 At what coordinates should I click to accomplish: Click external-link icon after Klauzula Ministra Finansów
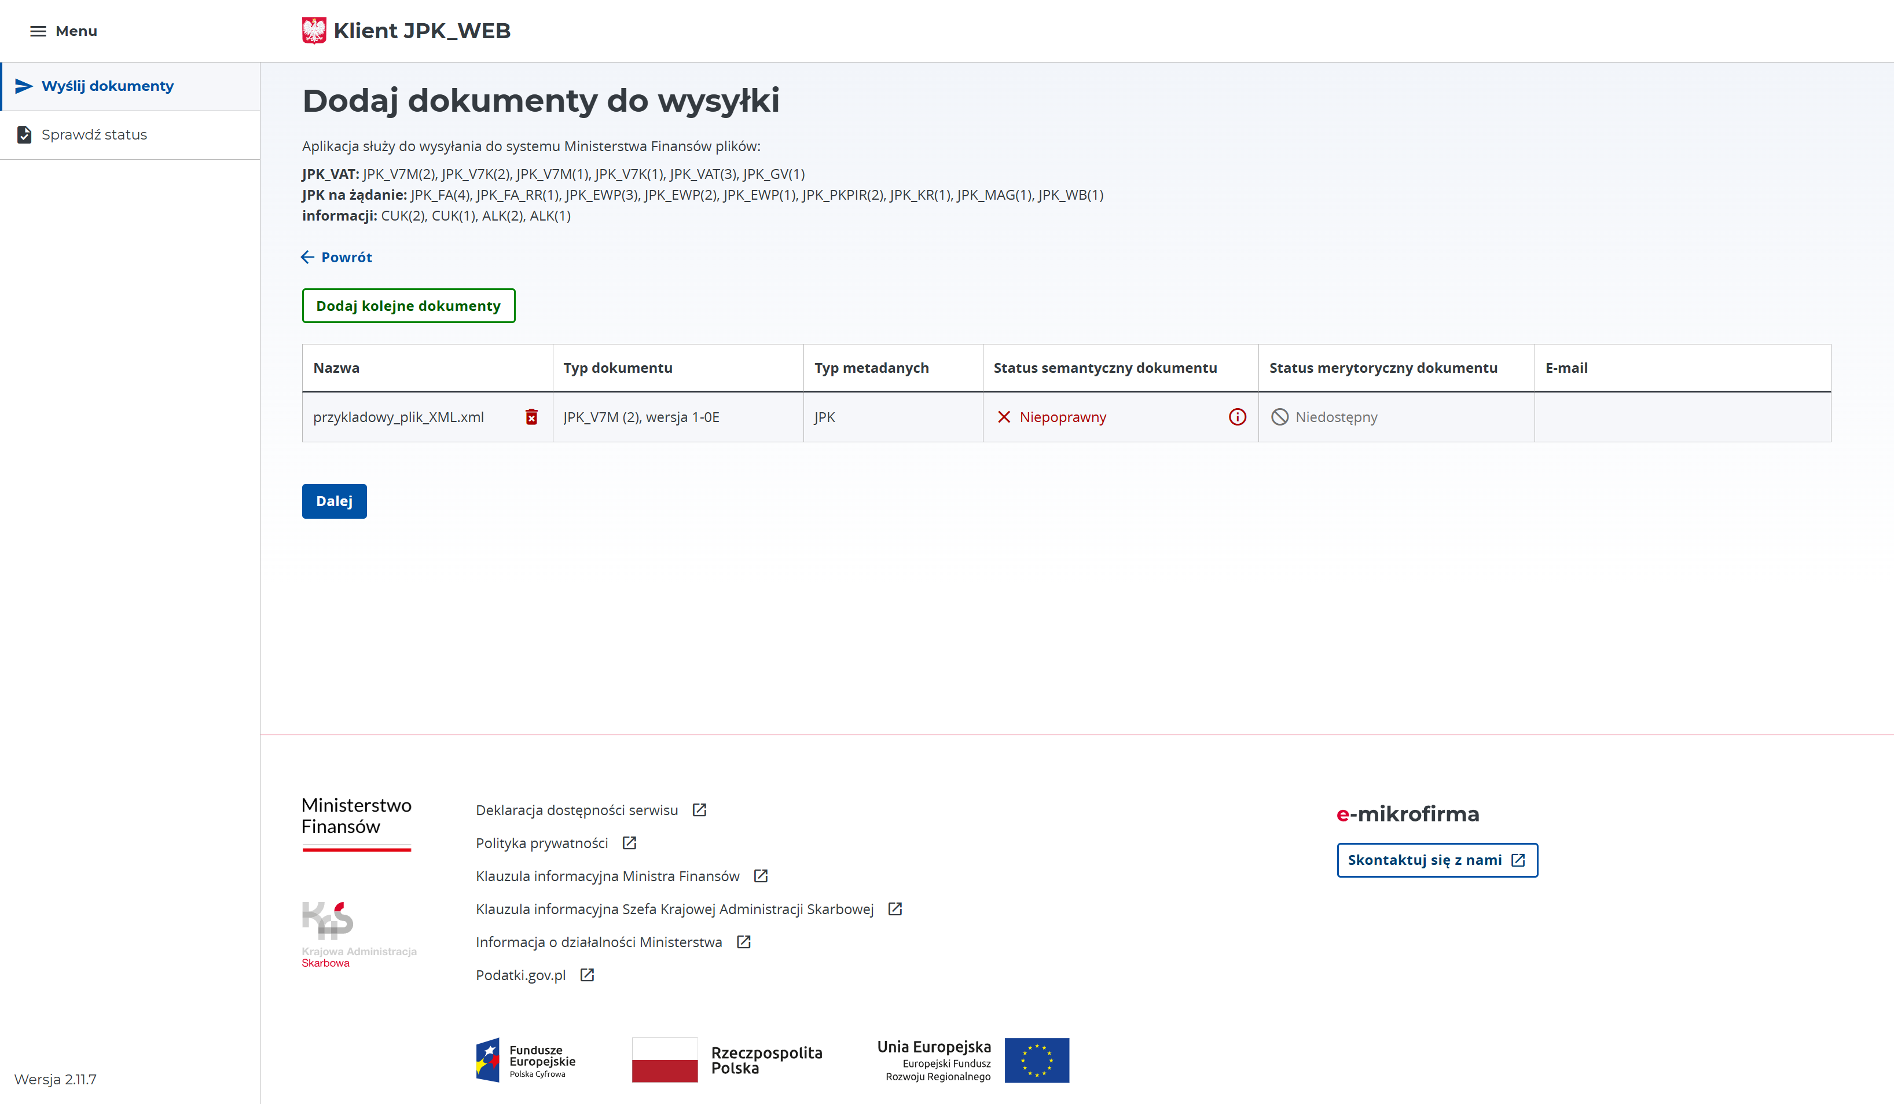point(761,876)
